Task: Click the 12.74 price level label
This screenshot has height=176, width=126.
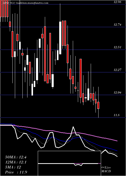Action: (x=117, y=25)
